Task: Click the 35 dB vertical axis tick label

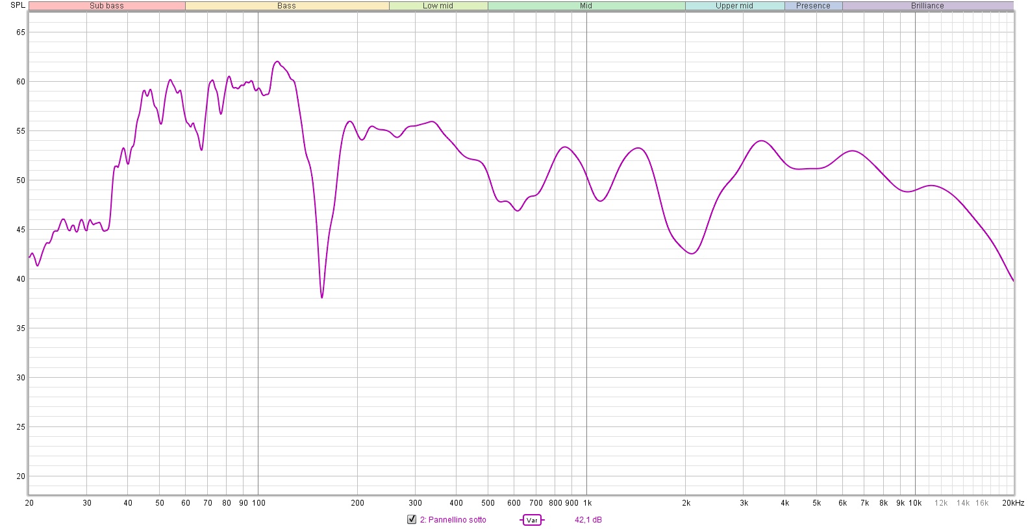Action: coord(21,328)
